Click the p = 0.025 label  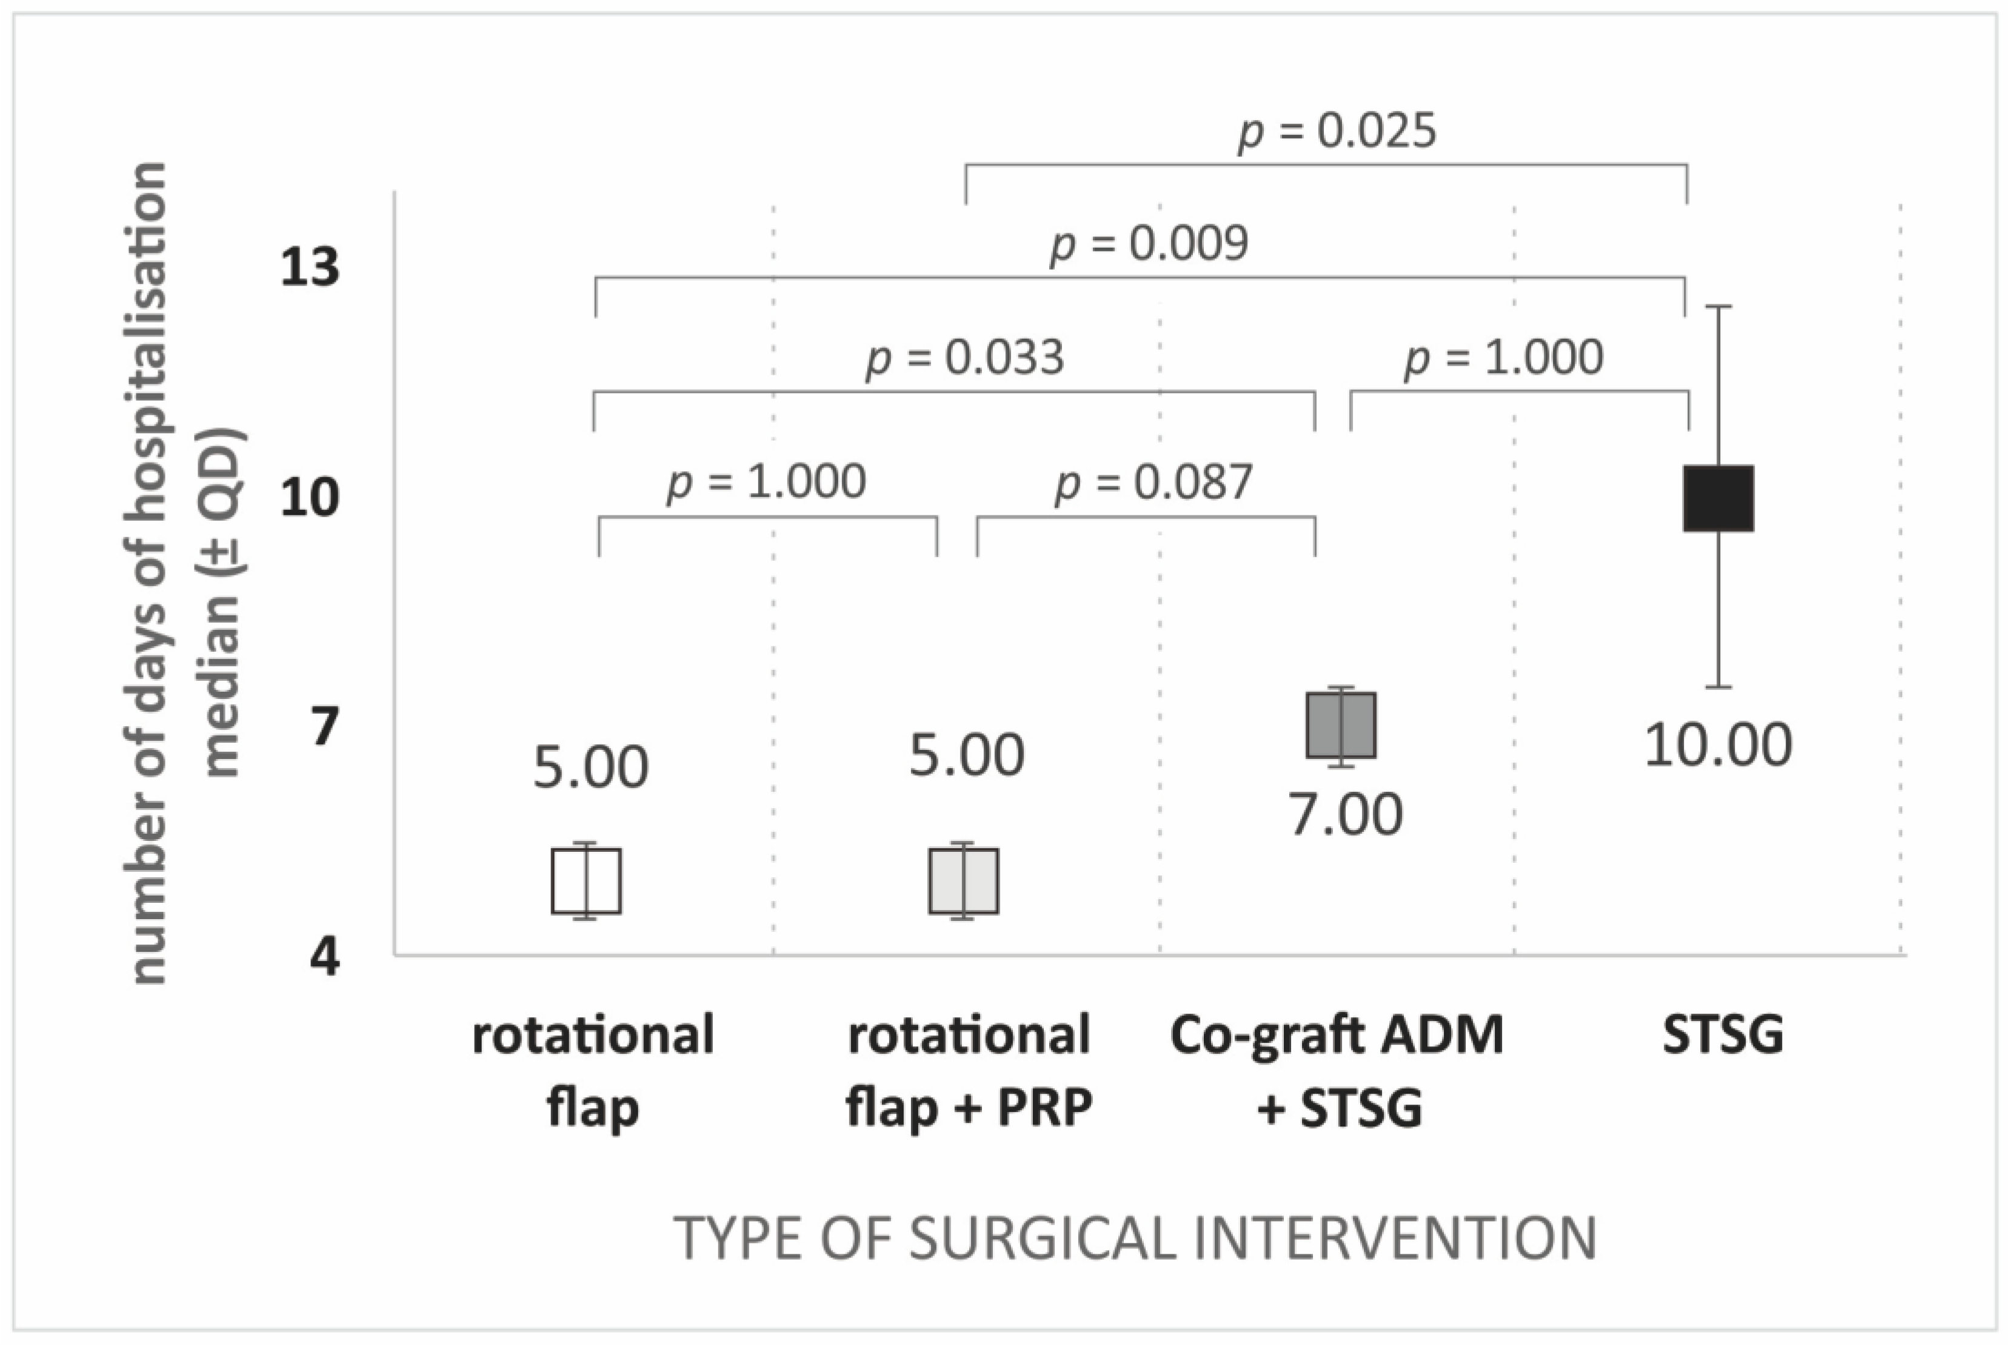tap(1337, 132)
